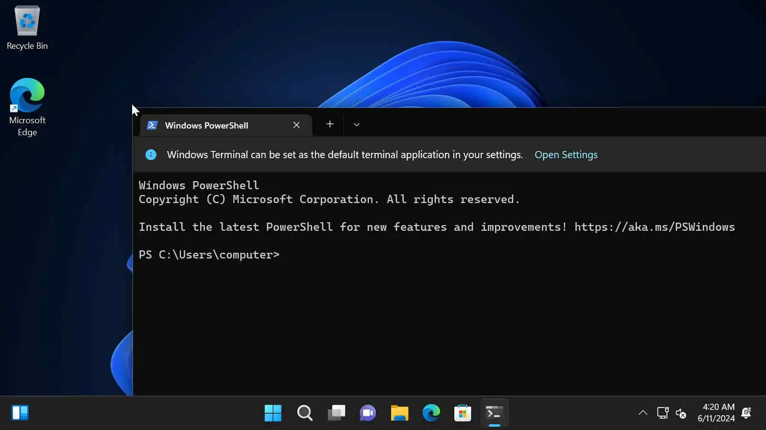The image size is (766, 430).
Task: Open Microsoft Store from the taskbar
Action: point(462,413)
